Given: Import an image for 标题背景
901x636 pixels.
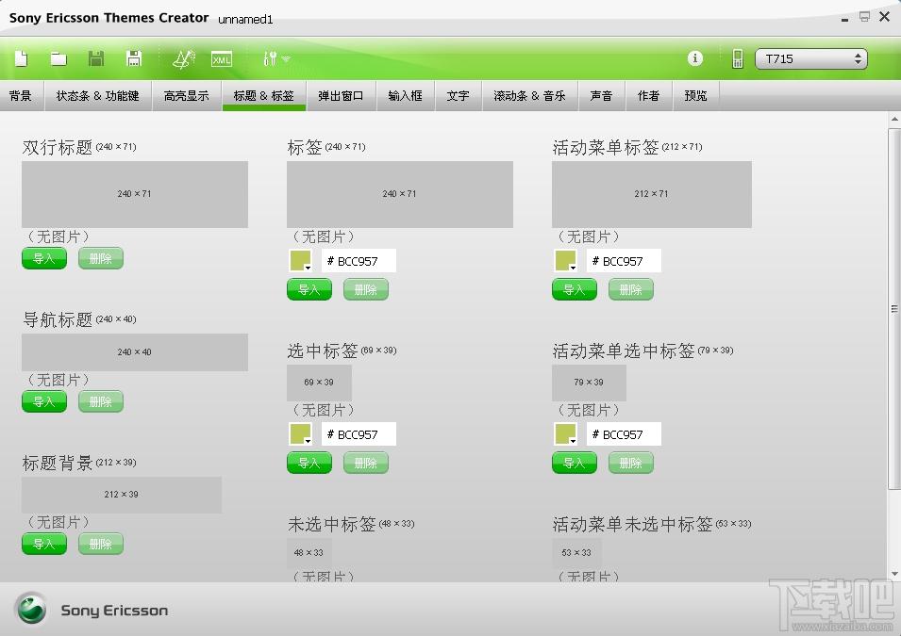Looking at the screenshot, I should (x=44, y=544).
